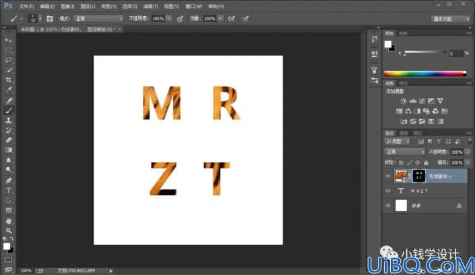Open opacity slider arrow in options bar
The width and height of the screenshot is (475, 275).
tap(169, 19)
